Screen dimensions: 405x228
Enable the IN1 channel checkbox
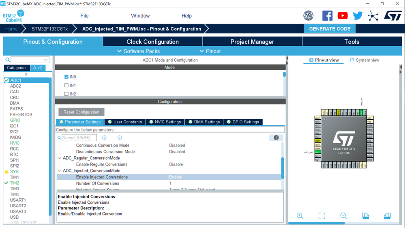click(66, 85)
